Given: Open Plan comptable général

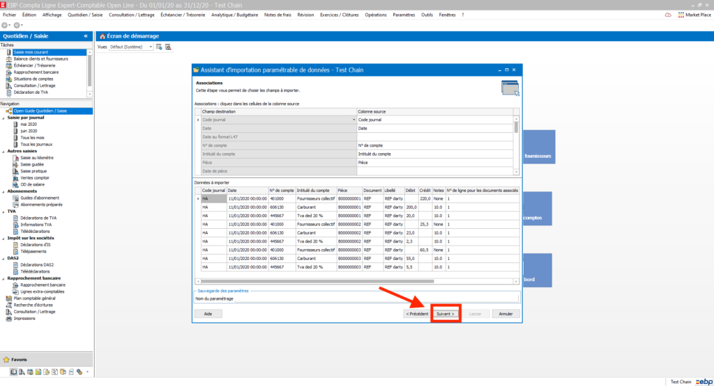Looking at the screenshot, I should [34, 298].
